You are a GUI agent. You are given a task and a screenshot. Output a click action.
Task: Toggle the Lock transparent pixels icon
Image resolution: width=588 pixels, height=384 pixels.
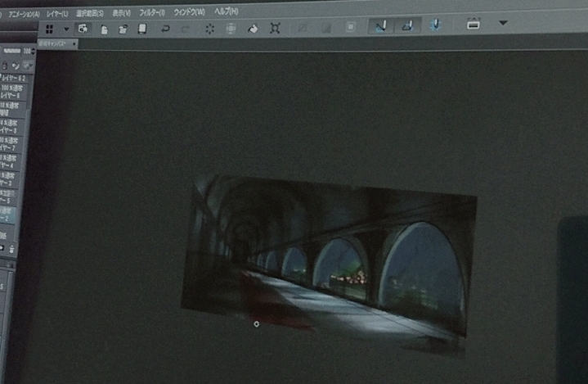click(16, 66)
